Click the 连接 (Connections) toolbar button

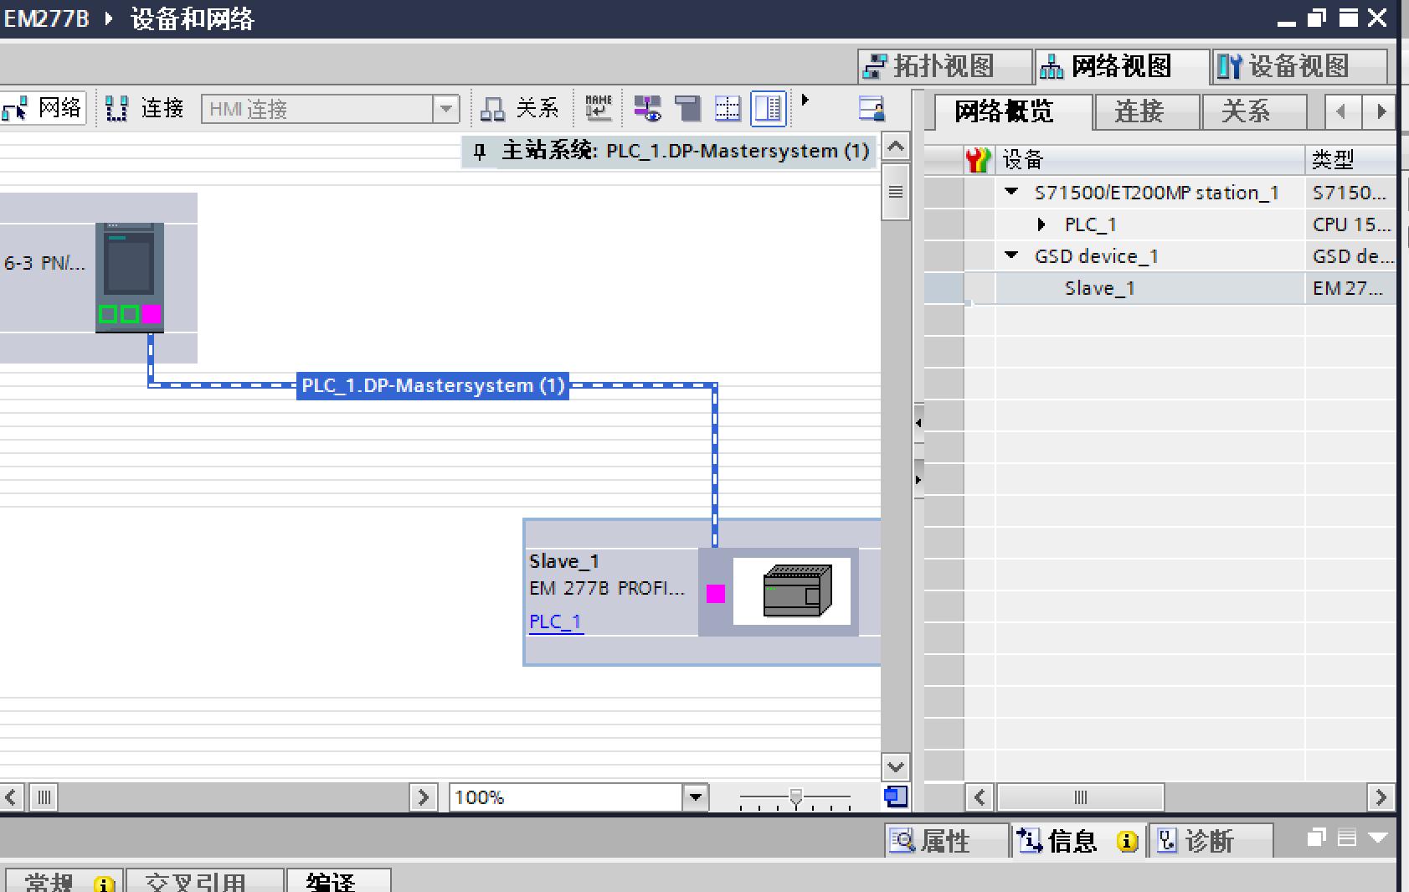145,108
